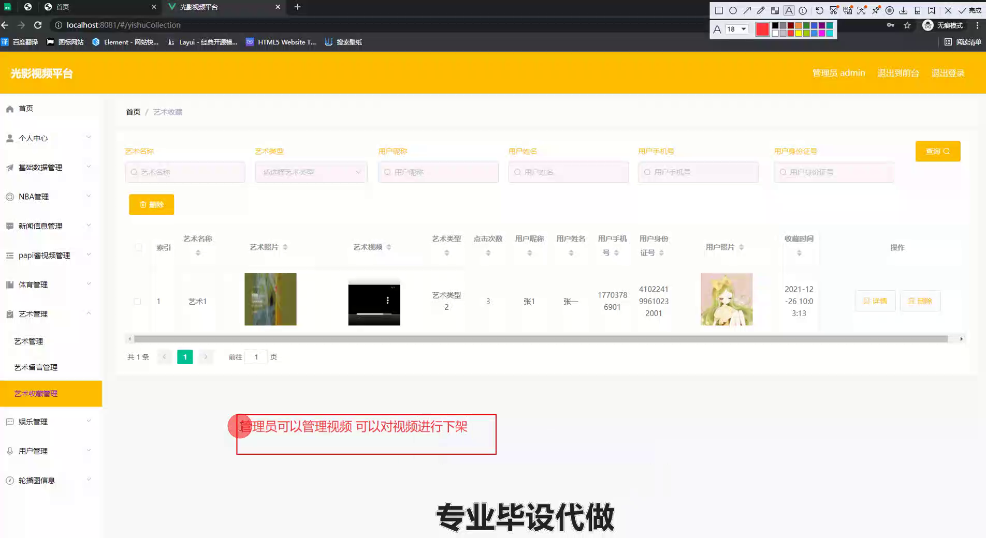Open 详情 for row 艺术1
Screen dimensions: 986x538
(x=875, y=301)
